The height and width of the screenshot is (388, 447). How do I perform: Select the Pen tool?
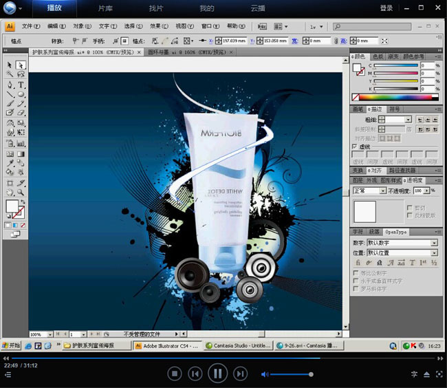pyautogui.click(x=10, y=85)
